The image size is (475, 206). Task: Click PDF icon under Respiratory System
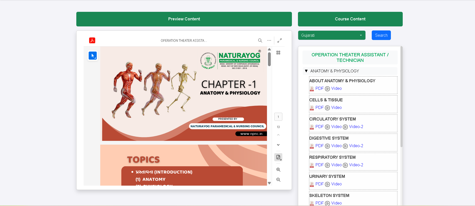[312, 165]
